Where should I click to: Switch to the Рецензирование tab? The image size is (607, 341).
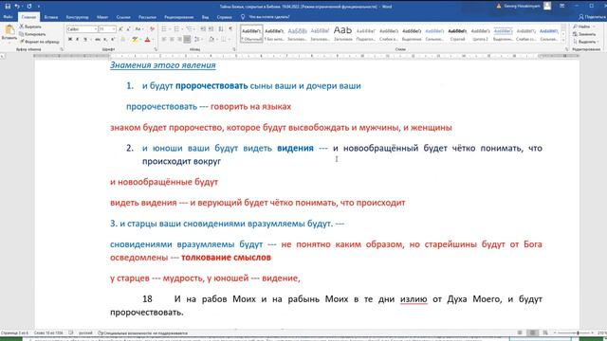tap(178, 17)
